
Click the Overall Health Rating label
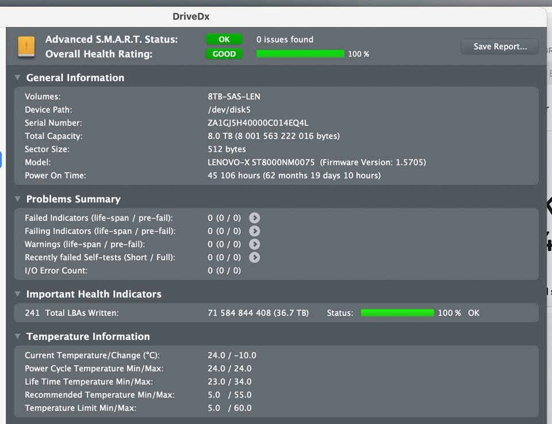[x=99, y=54]
